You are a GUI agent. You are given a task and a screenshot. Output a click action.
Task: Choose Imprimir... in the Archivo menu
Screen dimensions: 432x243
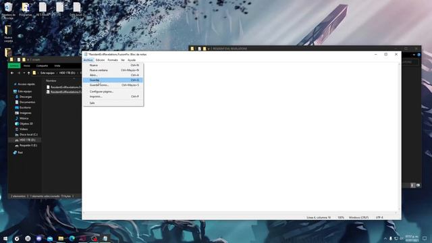coord(113,97)
